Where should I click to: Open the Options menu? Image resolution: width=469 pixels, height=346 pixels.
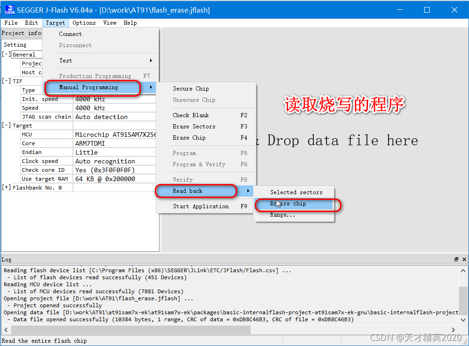coord(84,23)
